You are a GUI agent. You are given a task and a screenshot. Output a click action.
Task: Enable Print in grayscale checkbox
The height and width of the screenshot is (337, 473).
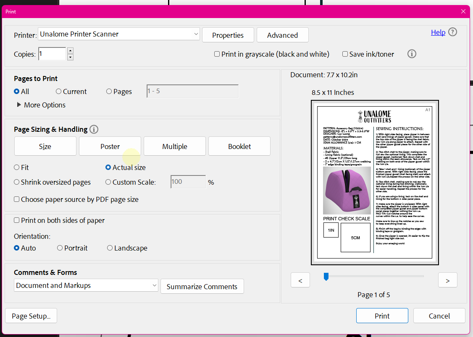coord(217,54)
